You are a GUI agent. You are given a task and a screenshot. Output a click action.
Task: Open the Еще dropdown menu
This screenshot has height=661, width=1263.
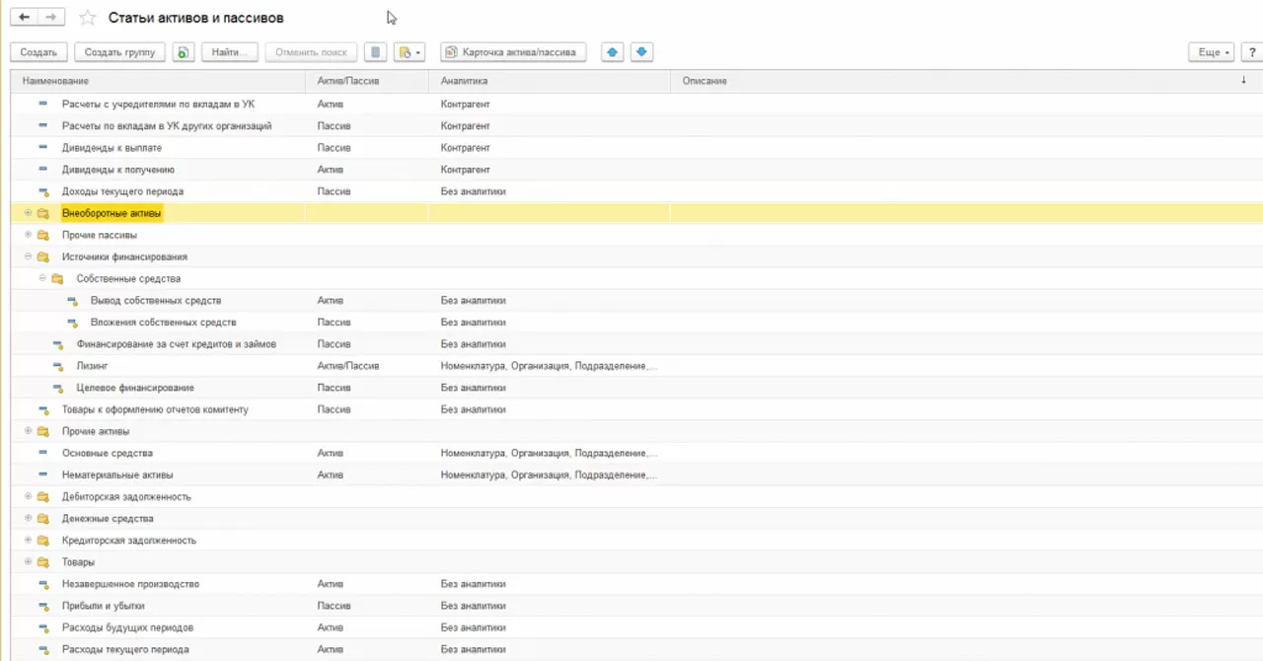(x=1211, y=52)
